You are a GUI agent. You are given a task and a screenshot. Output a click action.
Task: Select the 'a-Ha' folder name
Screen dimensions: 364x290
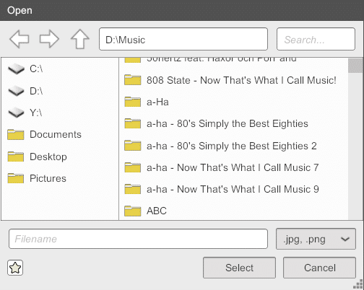pyautogui.click(x=157, y=102)
